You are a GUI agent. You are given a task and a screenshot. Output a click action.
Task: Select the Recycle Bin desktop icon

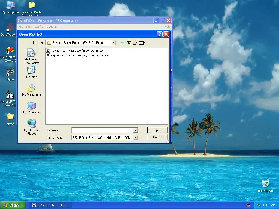tap(265, 186)
